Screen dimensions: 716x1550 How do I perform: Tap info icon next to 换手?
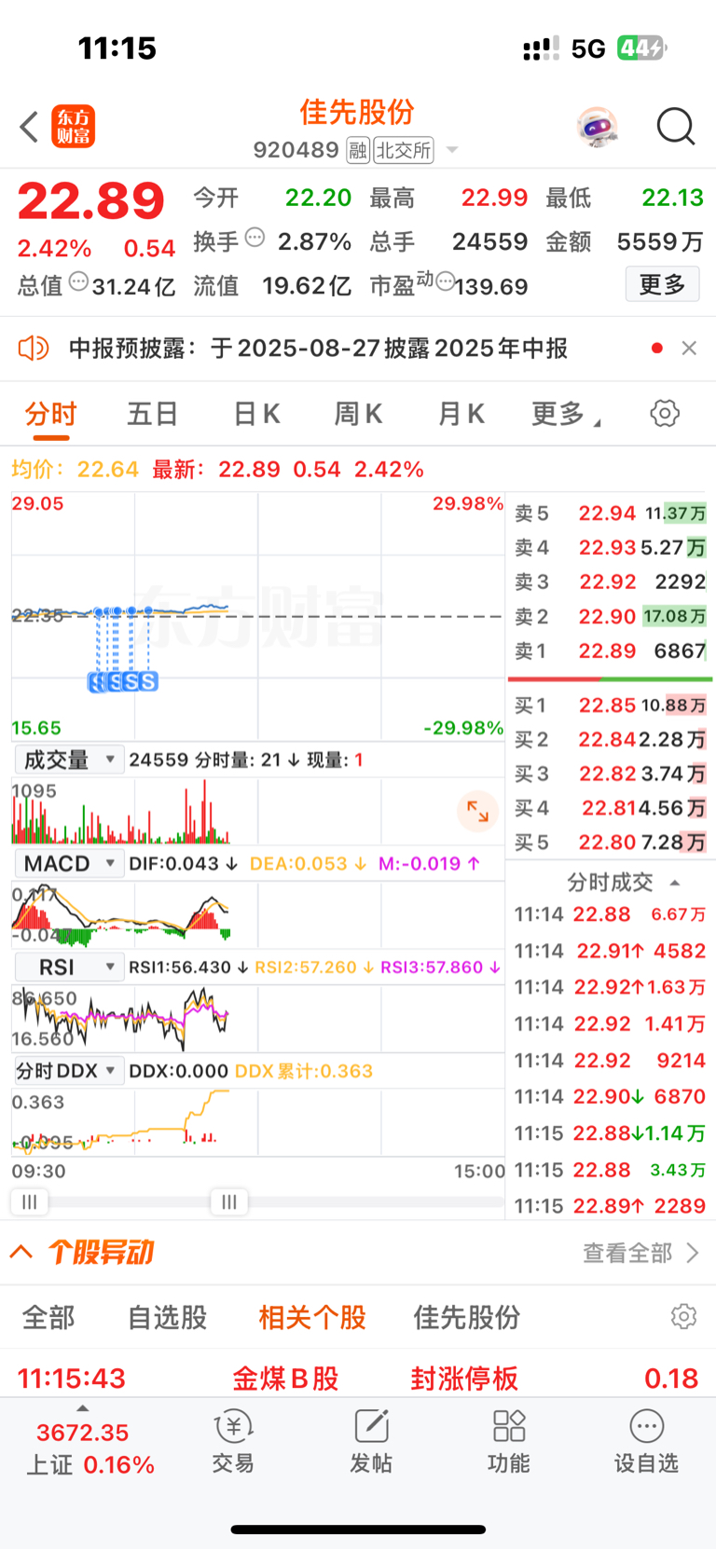pos(255,238)
